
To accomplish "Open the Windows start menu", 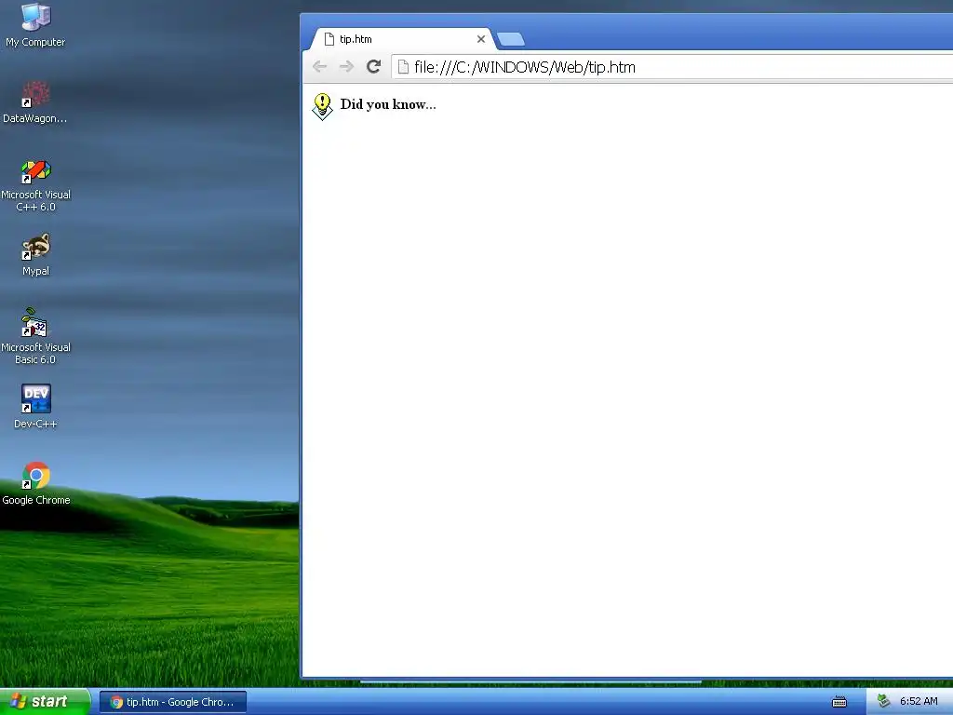I will pyautogui.click(x=45, y=702).
